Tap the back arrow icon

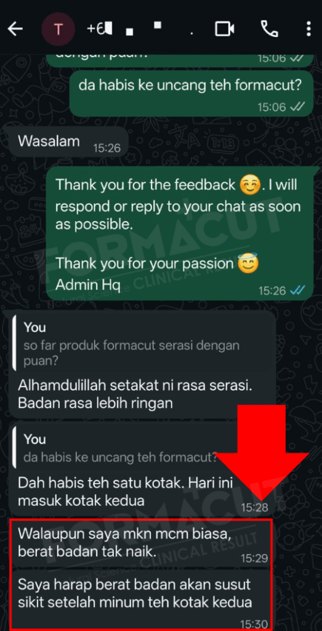click(x=15, y=29)
